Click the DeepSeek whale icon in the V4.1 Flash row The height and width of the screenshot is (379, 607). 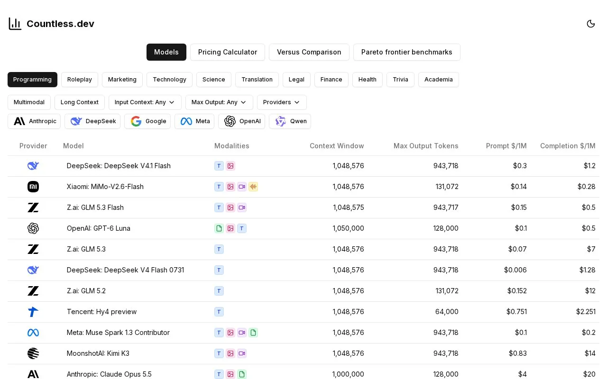pos(33,166)
